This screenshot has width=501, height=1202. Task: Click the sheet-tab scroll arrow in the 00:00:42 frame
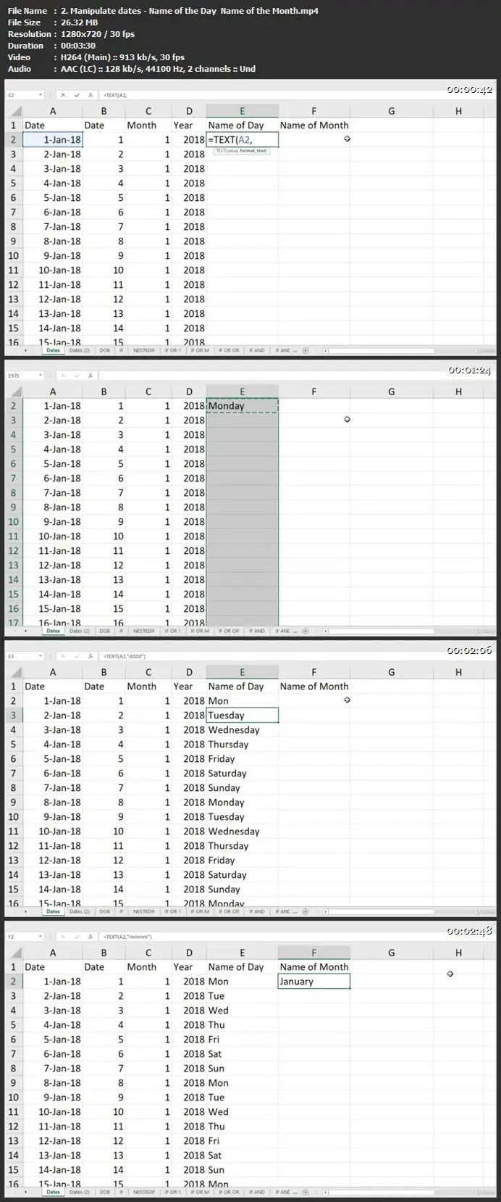click(x=26, y=350)
